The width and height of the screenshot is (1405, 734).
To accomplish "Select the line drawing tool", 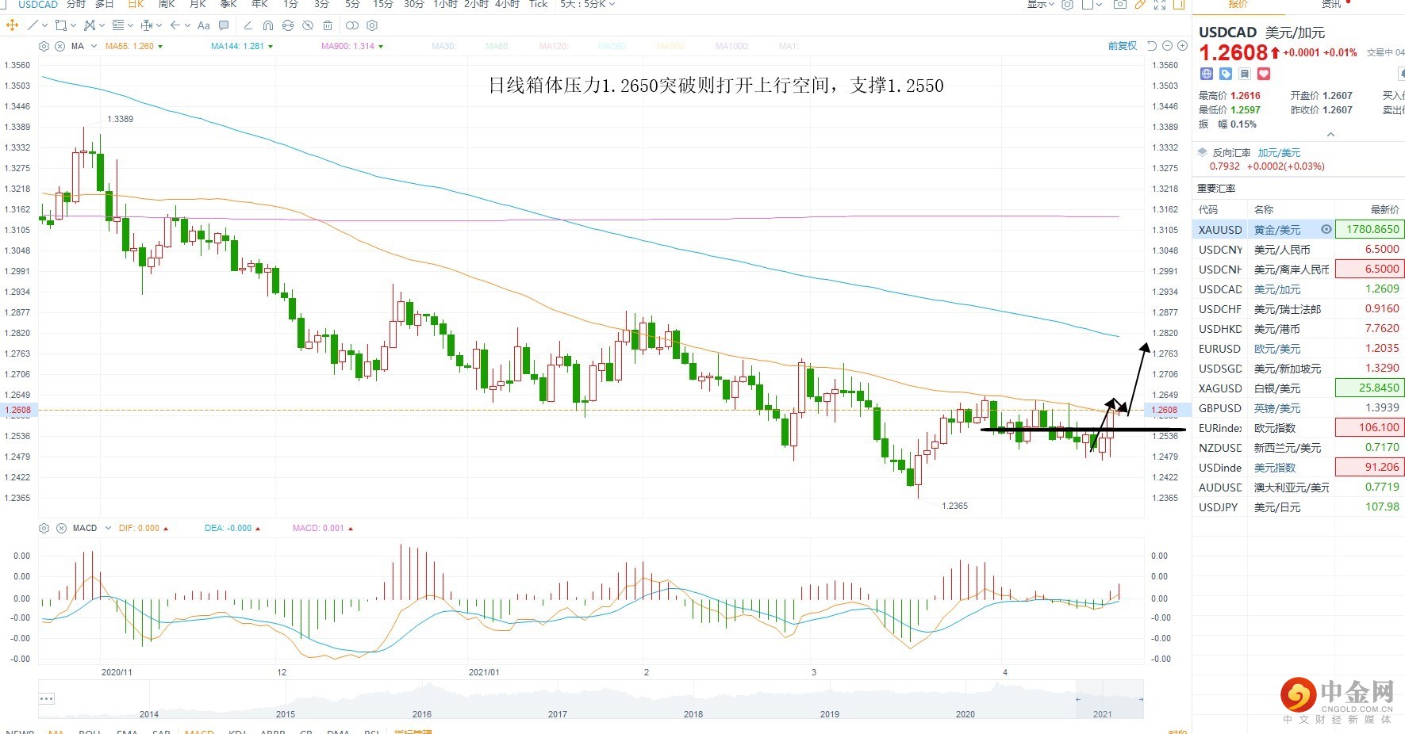I will [x=33, y=25].
